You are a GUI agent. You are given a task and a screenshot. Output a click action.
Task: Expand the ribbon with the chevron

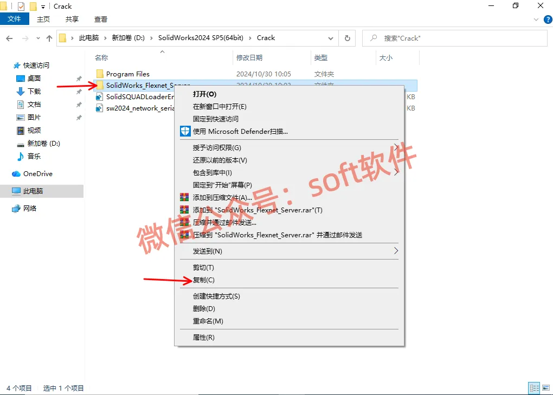tap(536, 20)
